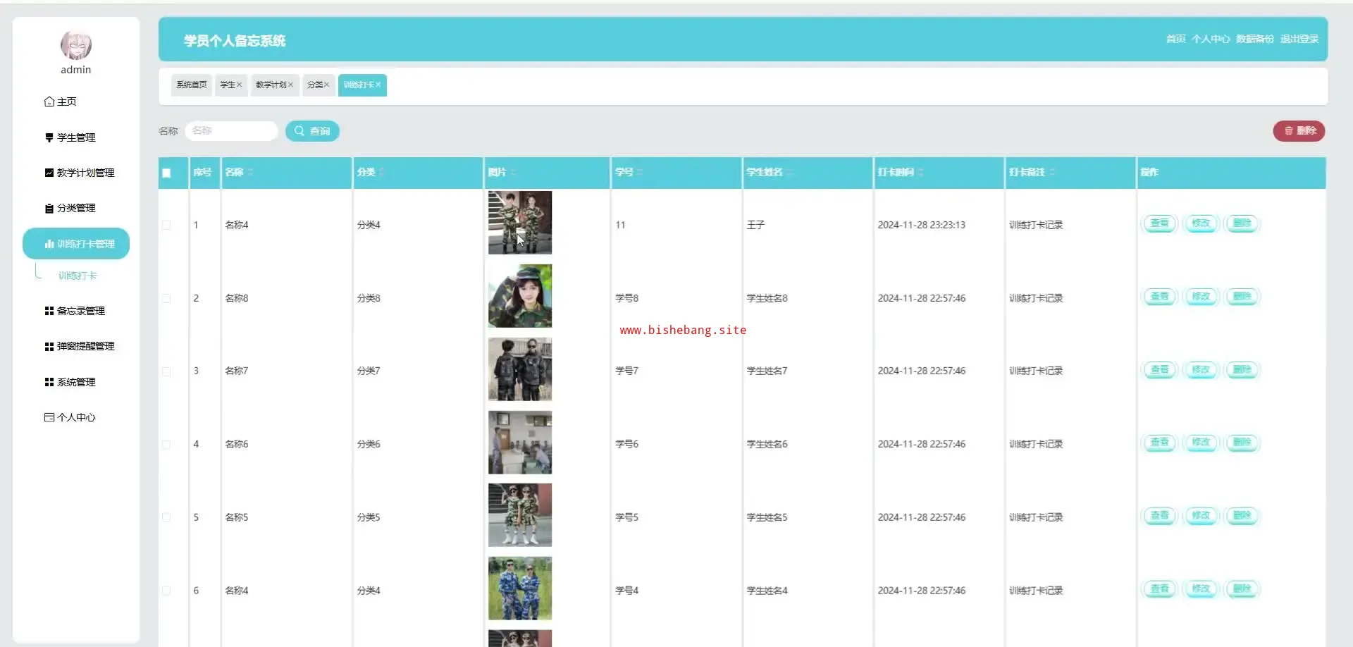Sort table by 打卡备注 column
1353x647 pixels.
click(1052, 172)
